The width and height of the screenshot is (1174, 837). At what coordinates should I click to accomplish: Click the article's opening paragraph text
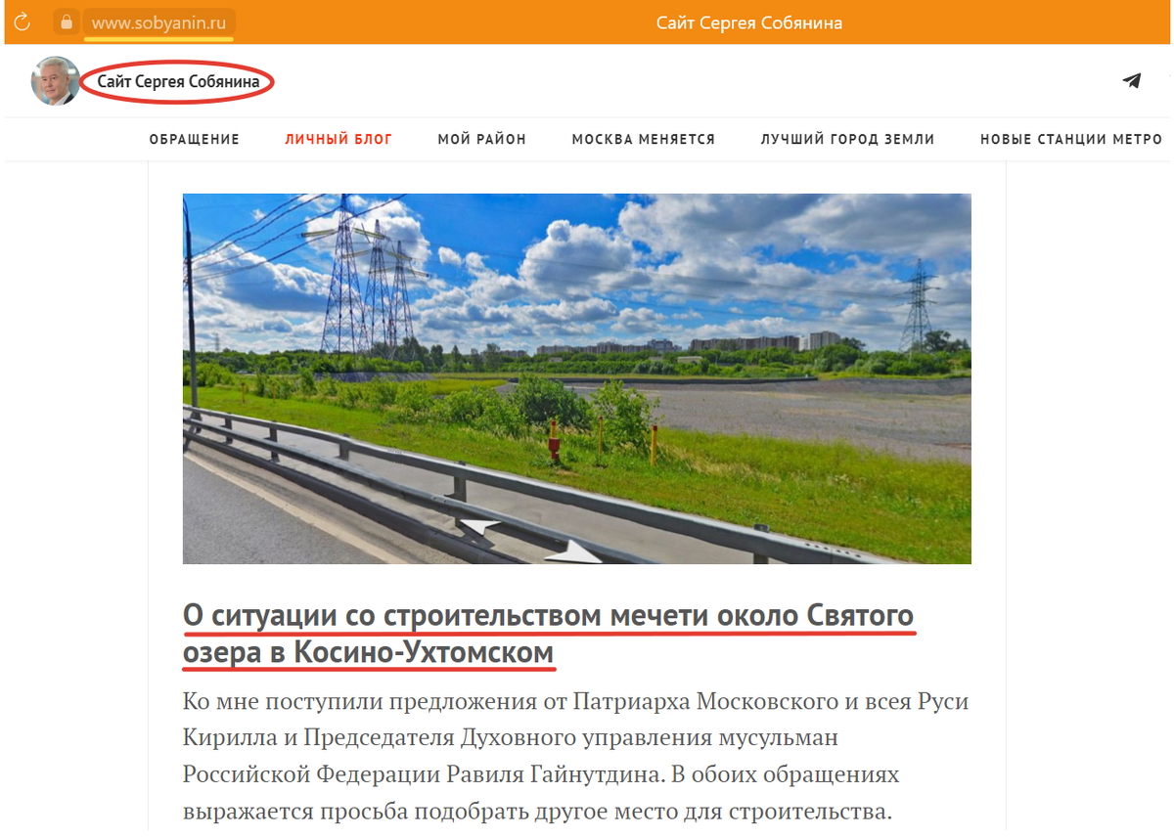(575, 757)
